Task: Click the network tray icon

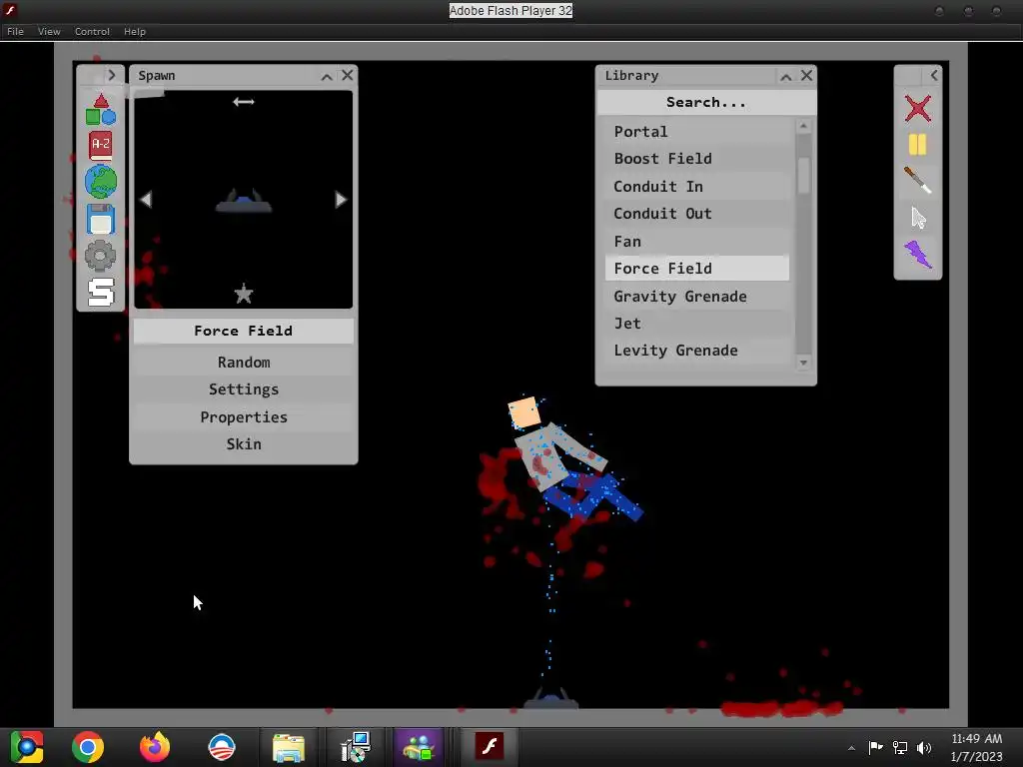Action: tap(900, 747)
